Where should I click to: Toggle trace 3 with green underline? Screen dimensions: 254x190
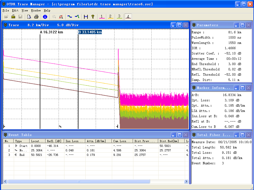tap(119, 17)
